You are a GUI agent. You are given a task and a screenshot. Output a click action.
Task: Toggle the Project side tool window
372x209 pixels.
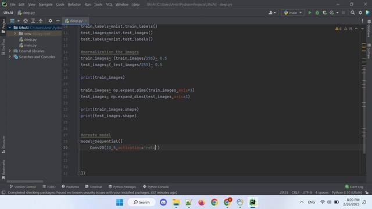[x=3, y=26]
